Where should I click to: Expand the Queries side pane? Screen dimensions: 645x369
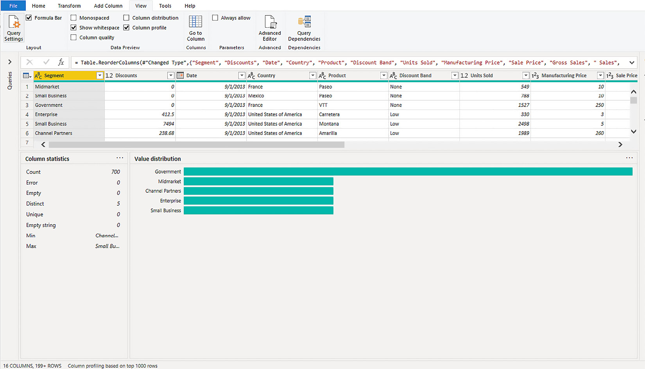[x=10, y=62]
